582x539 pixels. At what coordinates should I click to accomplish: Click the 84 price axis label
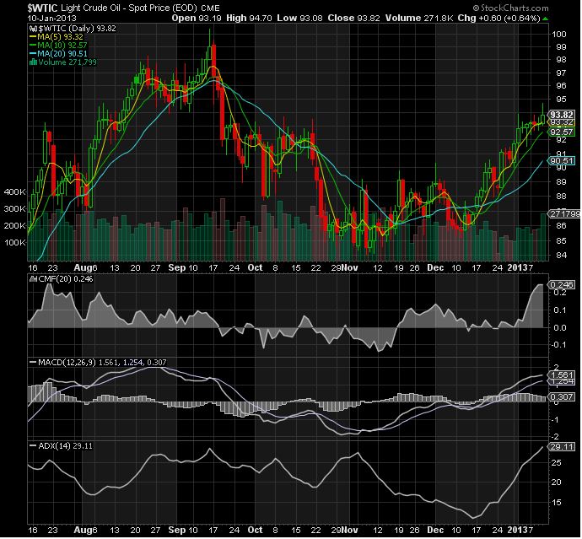click(561, 256)
